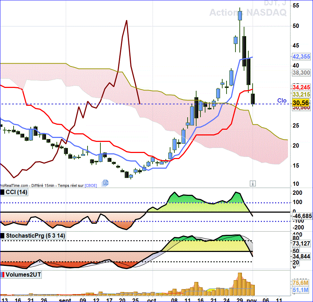
Task: Click the 73,127 stochastic value label
Action: click(301, 243)
